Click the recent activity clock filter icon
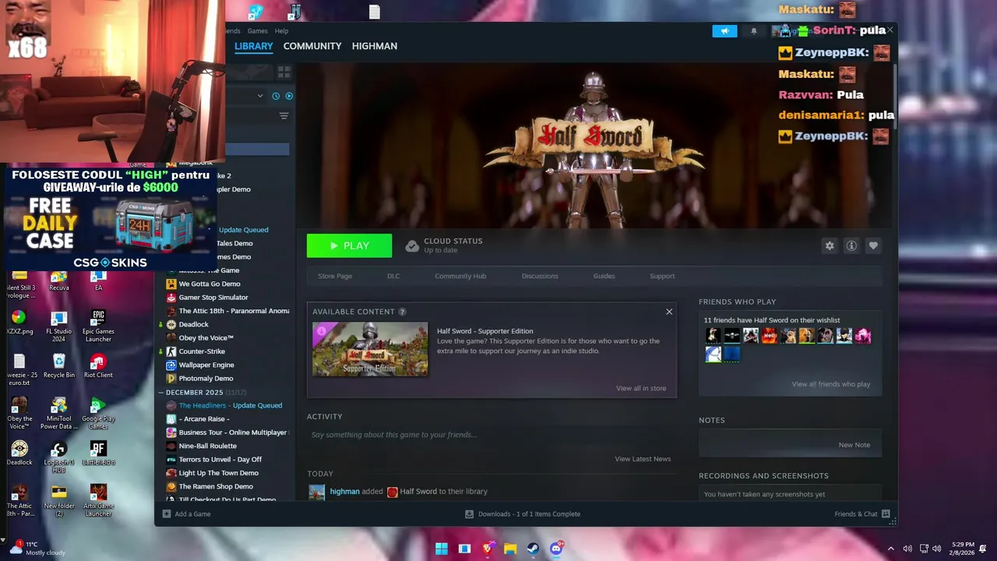997x561 pixels. tap(276, 96)
